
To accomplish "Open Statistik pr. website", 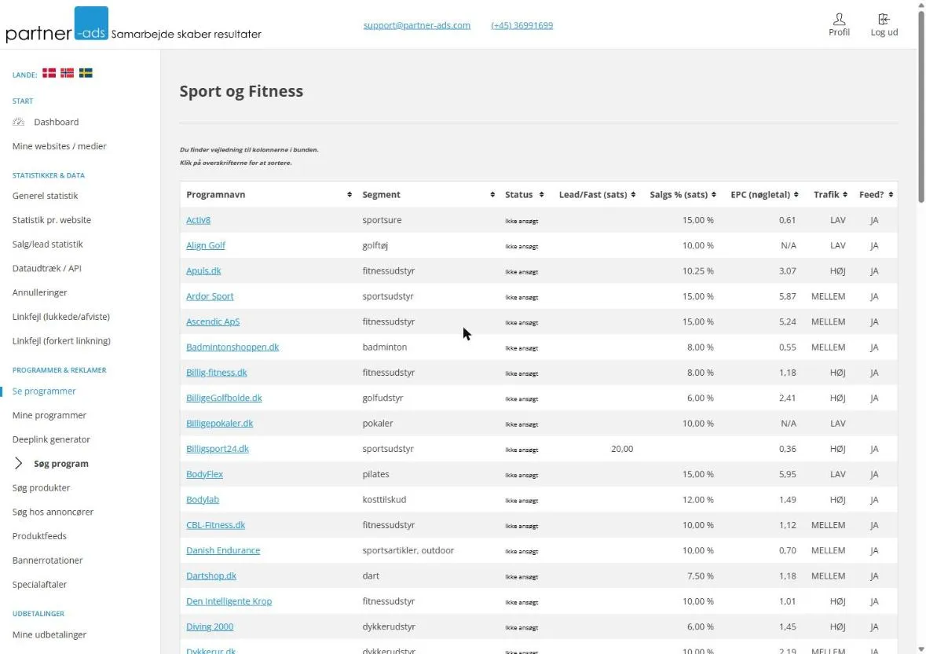I will 51,220.
